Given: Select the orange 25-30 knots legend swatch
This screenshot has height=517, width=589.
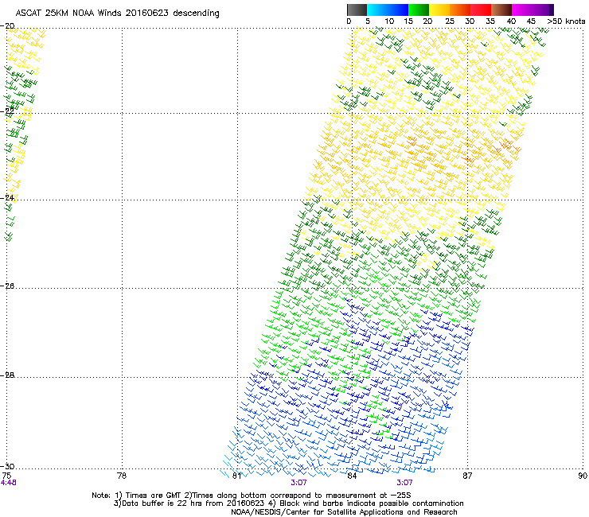Looking at the screenshot, I should click(460, 10).
